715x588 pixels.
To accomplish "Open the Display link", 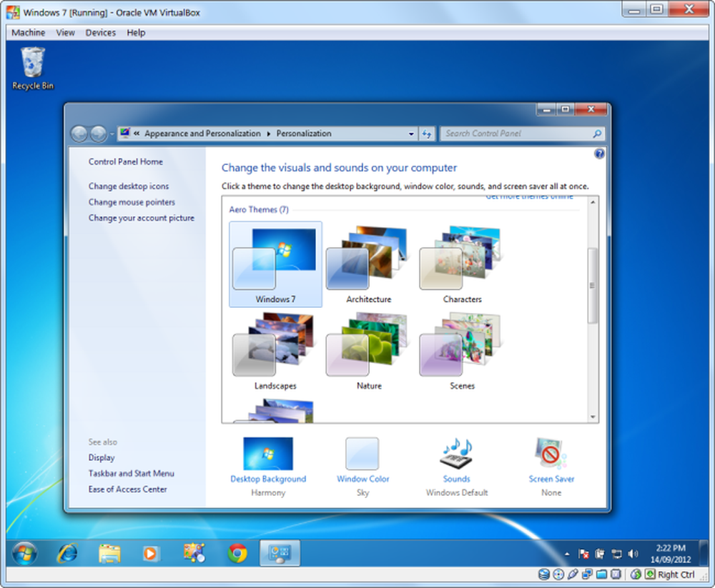I will point(102,458).
